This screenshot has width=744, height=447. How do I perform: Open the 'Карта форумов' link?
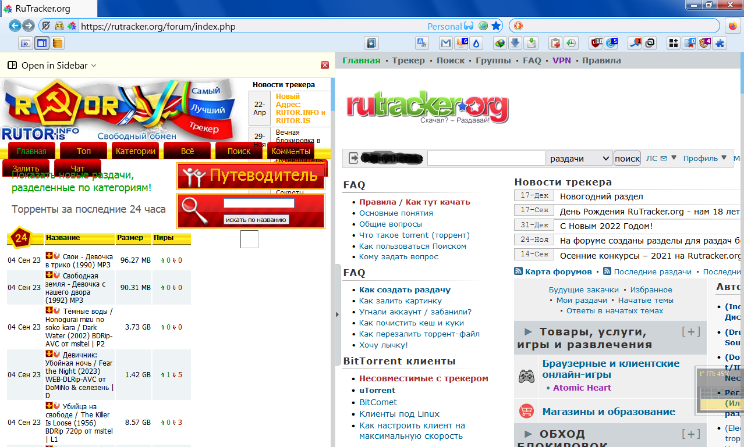tap(558, 271)
